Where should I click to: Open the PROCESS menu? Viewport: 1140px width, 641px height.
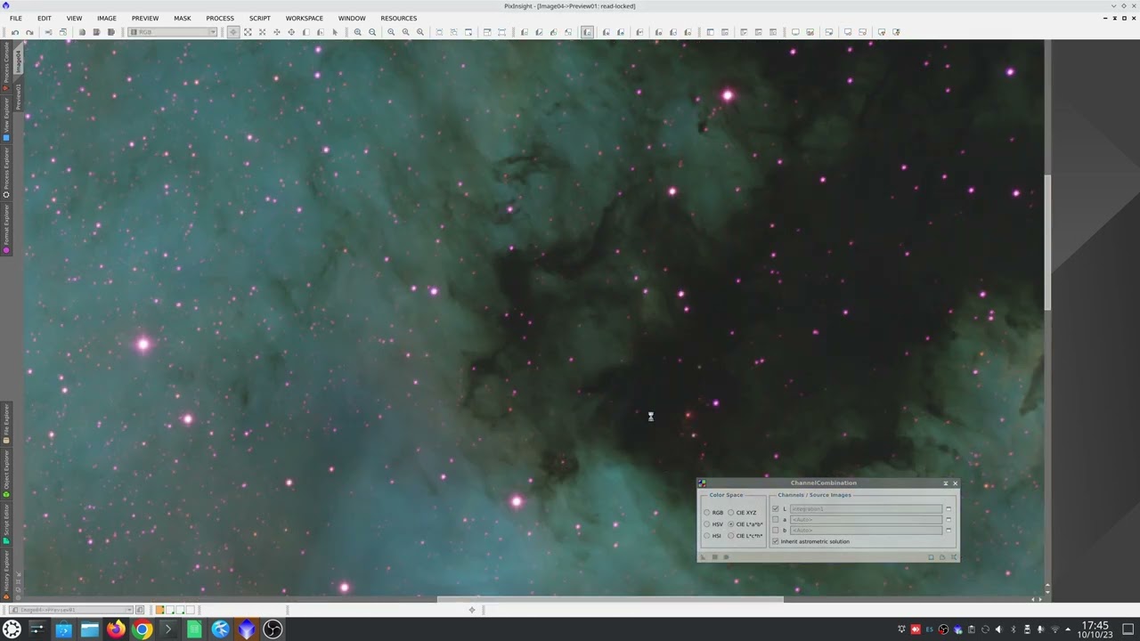click(x=220, y=18)
